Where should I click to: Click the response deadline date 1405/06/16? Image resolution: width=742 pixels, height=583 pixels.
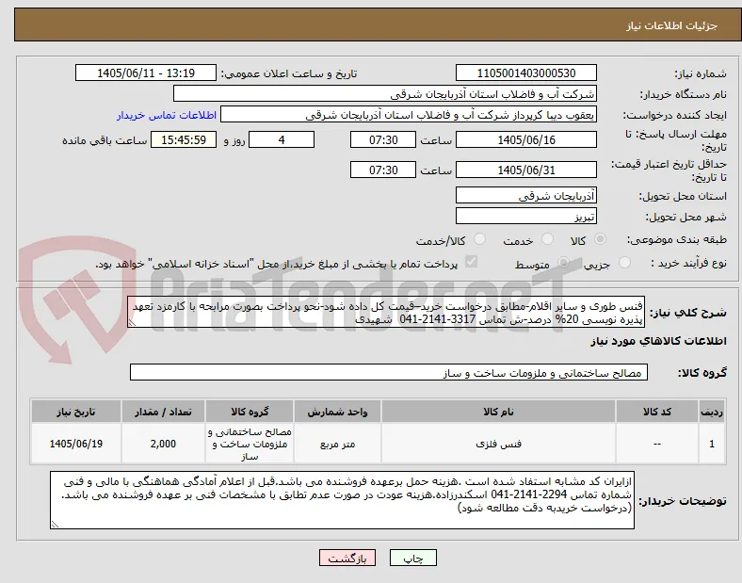click(526, 139)
